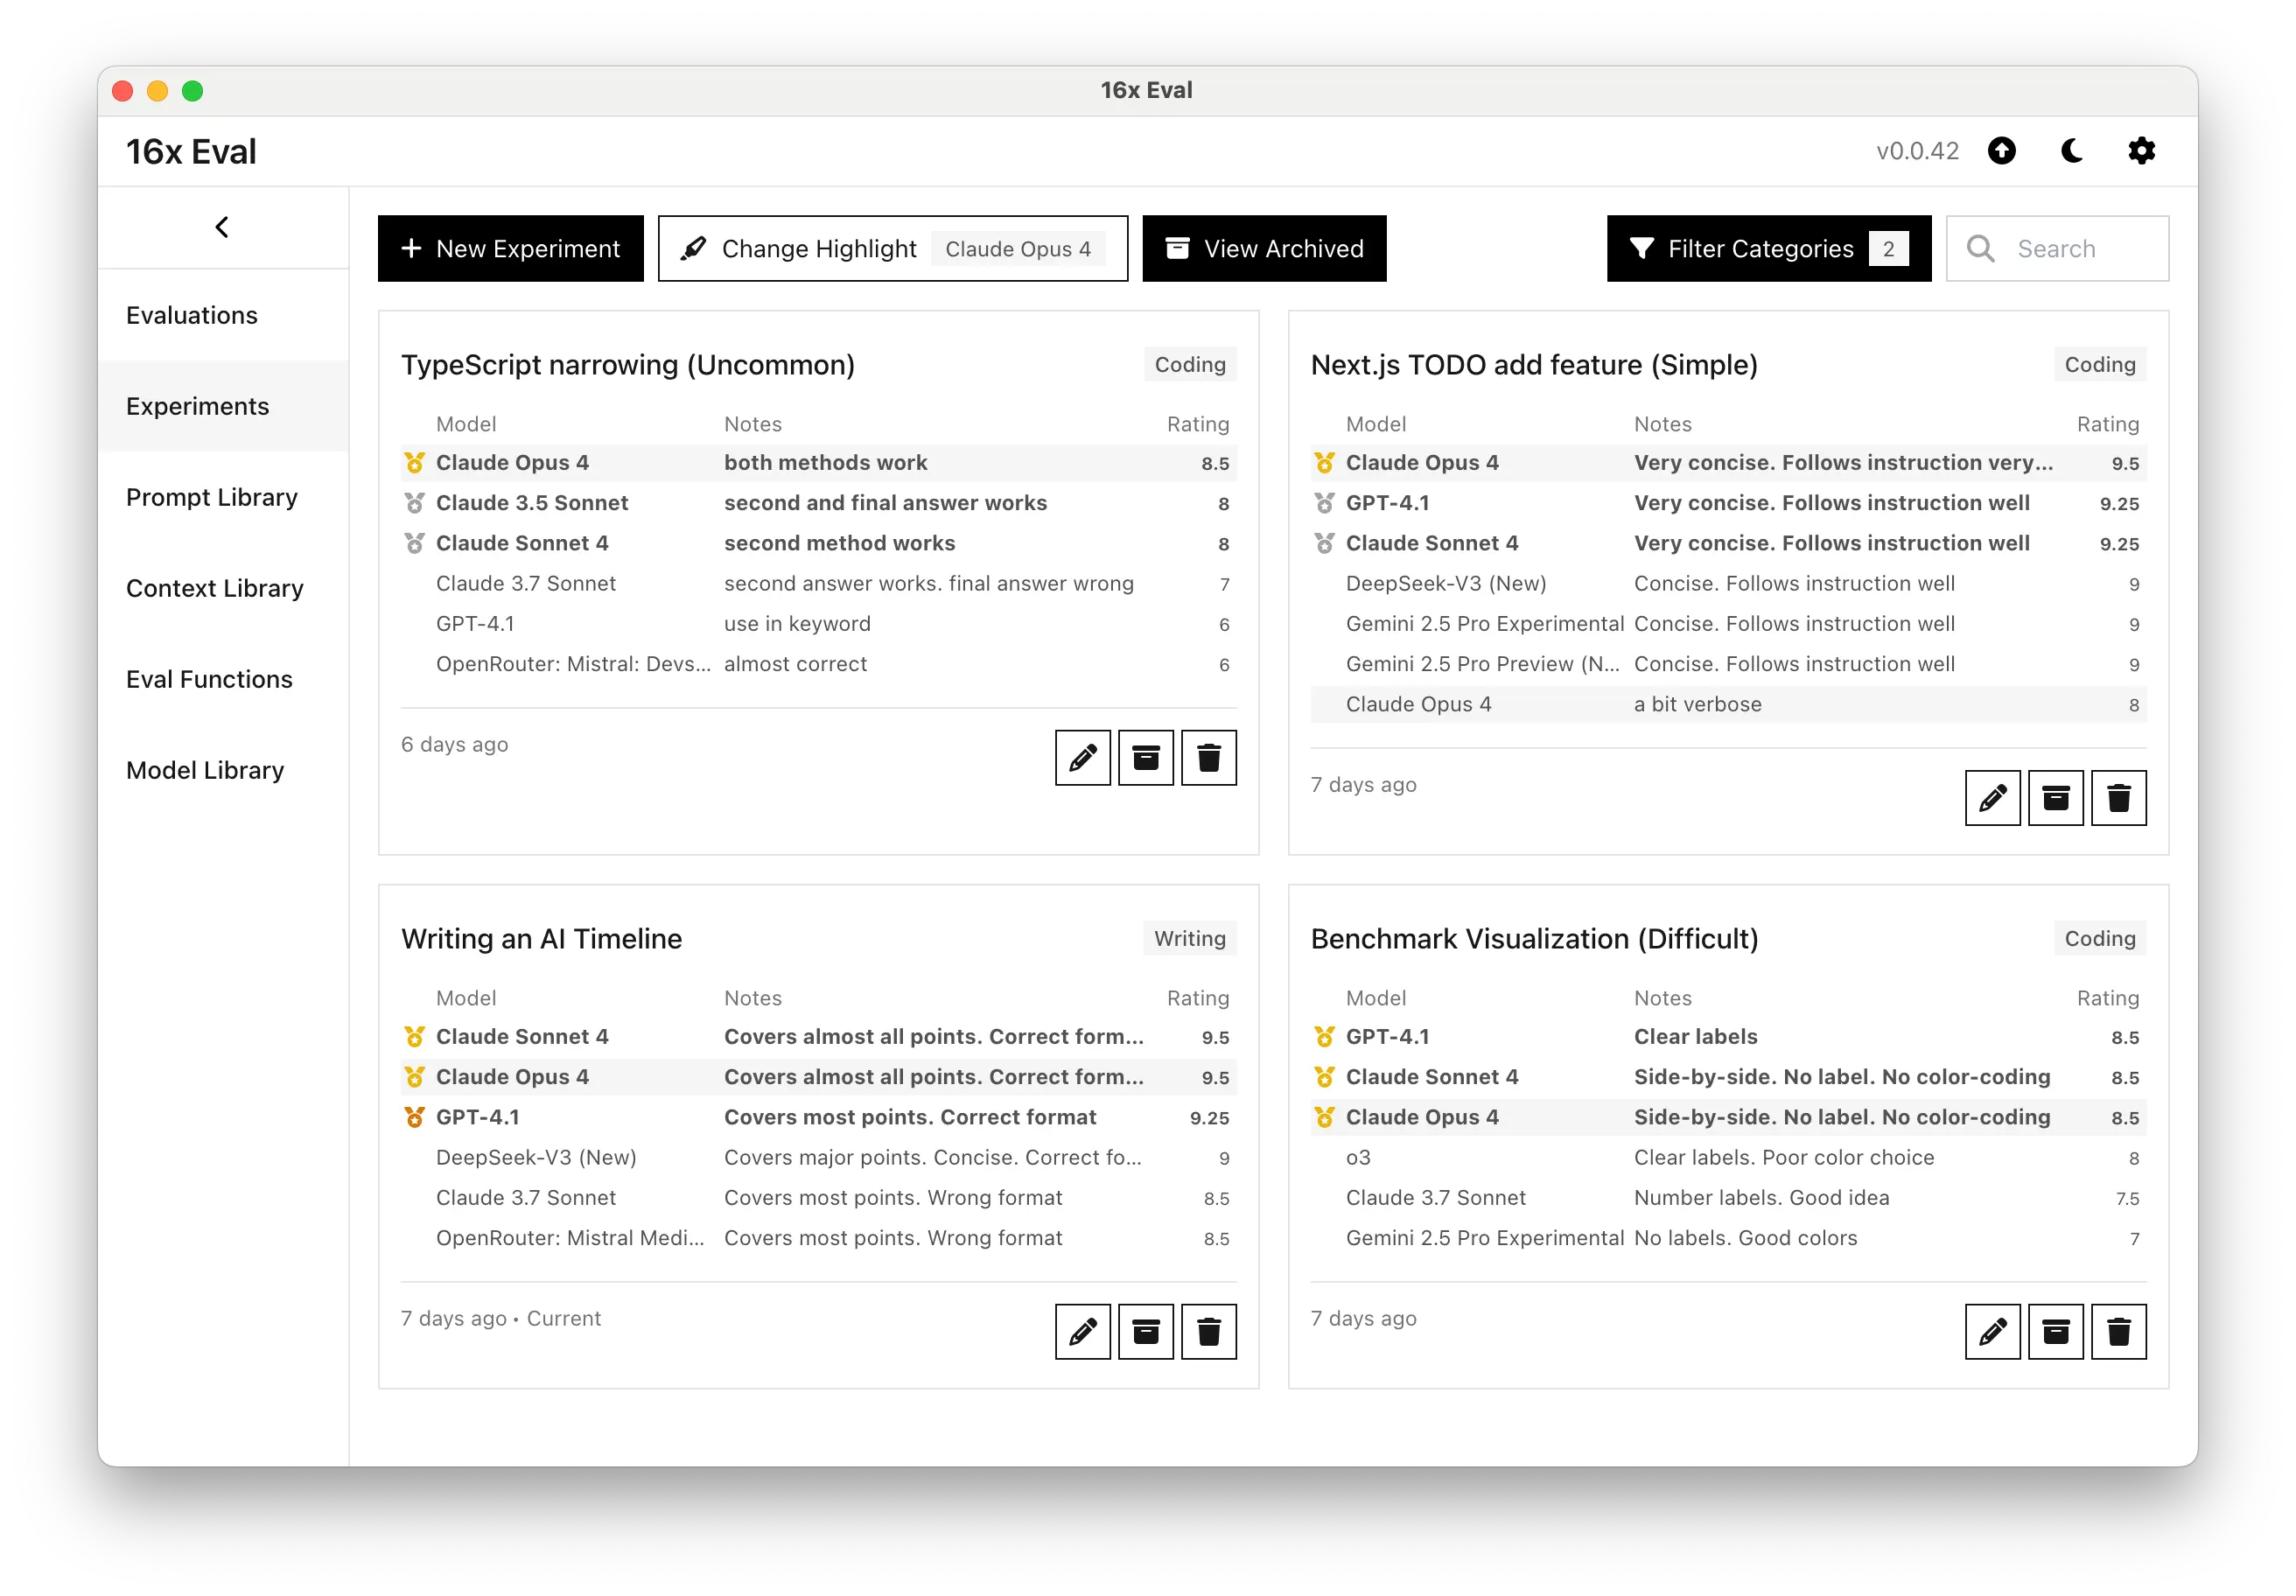
Task: Click the update arrow icon beside v0.0.42
Action: coord(2001,151)
